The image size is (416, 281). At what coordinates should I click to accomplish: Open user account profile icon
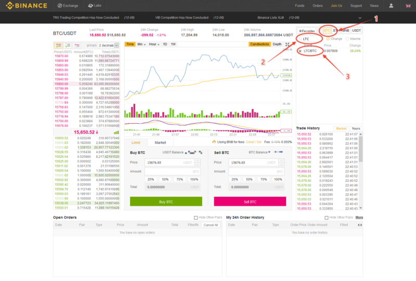point(391,6)
